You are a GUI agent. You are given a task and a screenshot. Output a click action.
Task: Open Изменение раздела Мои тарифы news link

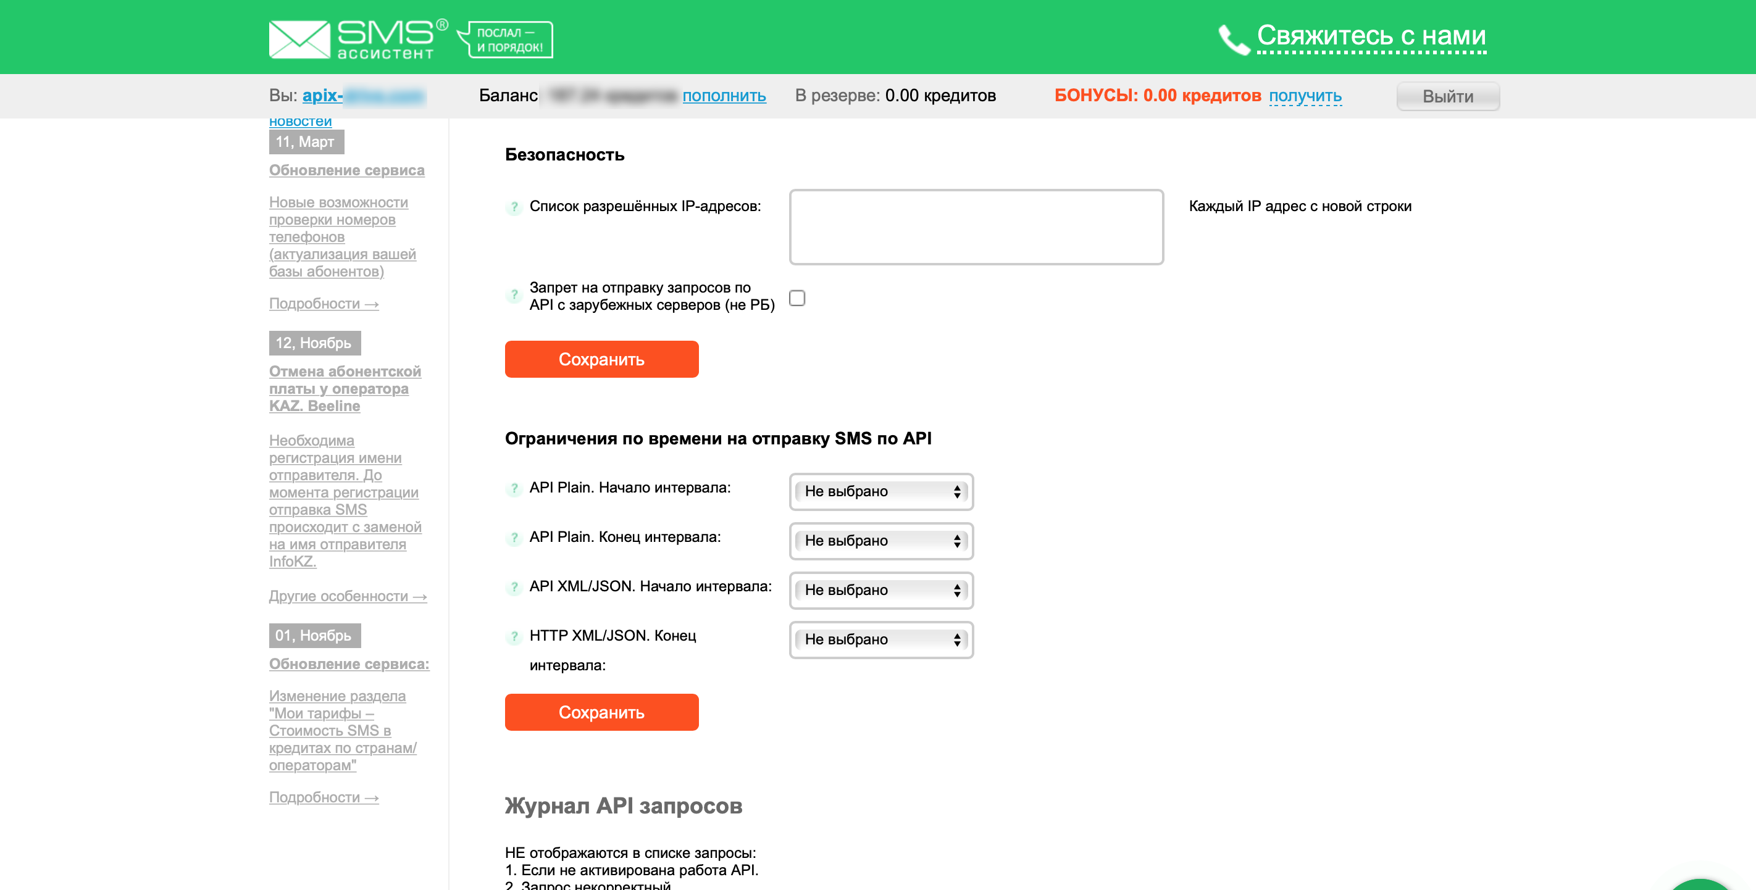pyautogui.click(x=342, y=731)
